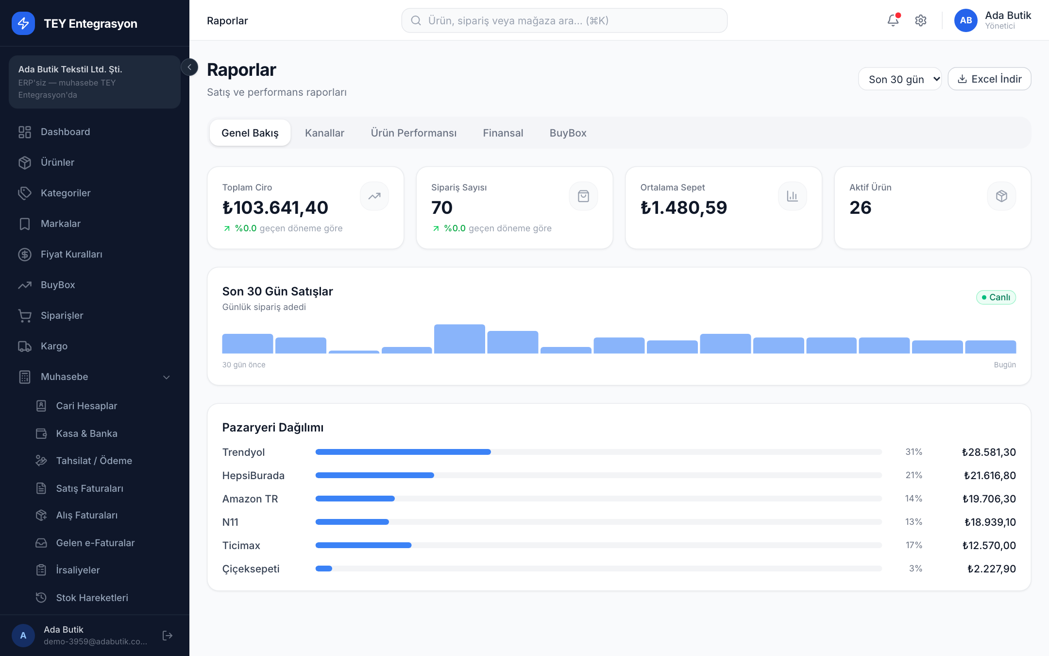Click the Ortalama Sepet bar chart icon
Viewport: 1049px width, 656px height.
[x=793, y=196]
